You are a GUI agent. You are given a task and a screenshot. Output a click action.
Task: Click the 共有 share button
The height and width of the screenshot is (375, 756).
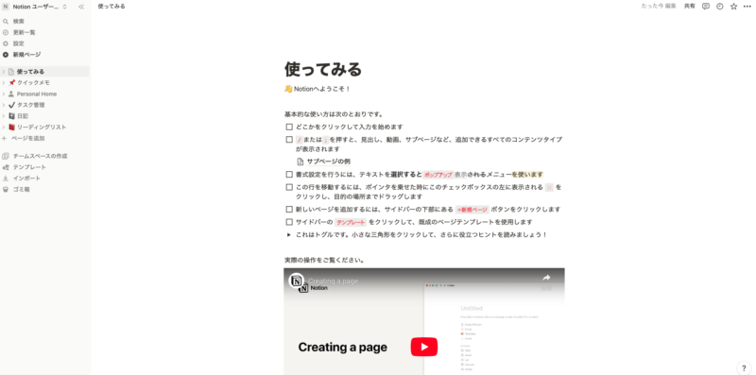click(x=690, y=7)
